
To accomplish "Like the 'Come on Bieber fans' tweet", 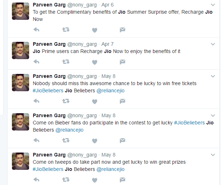I will [x=95, y=141].
